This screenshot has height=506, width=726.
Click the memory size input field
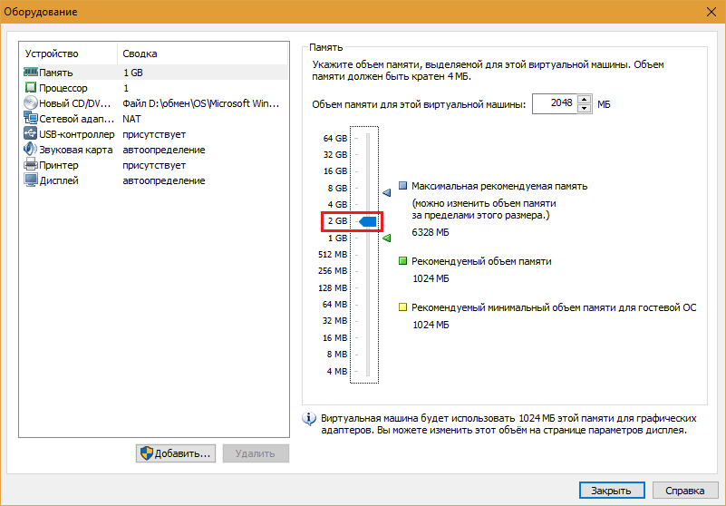pos(554,104)
